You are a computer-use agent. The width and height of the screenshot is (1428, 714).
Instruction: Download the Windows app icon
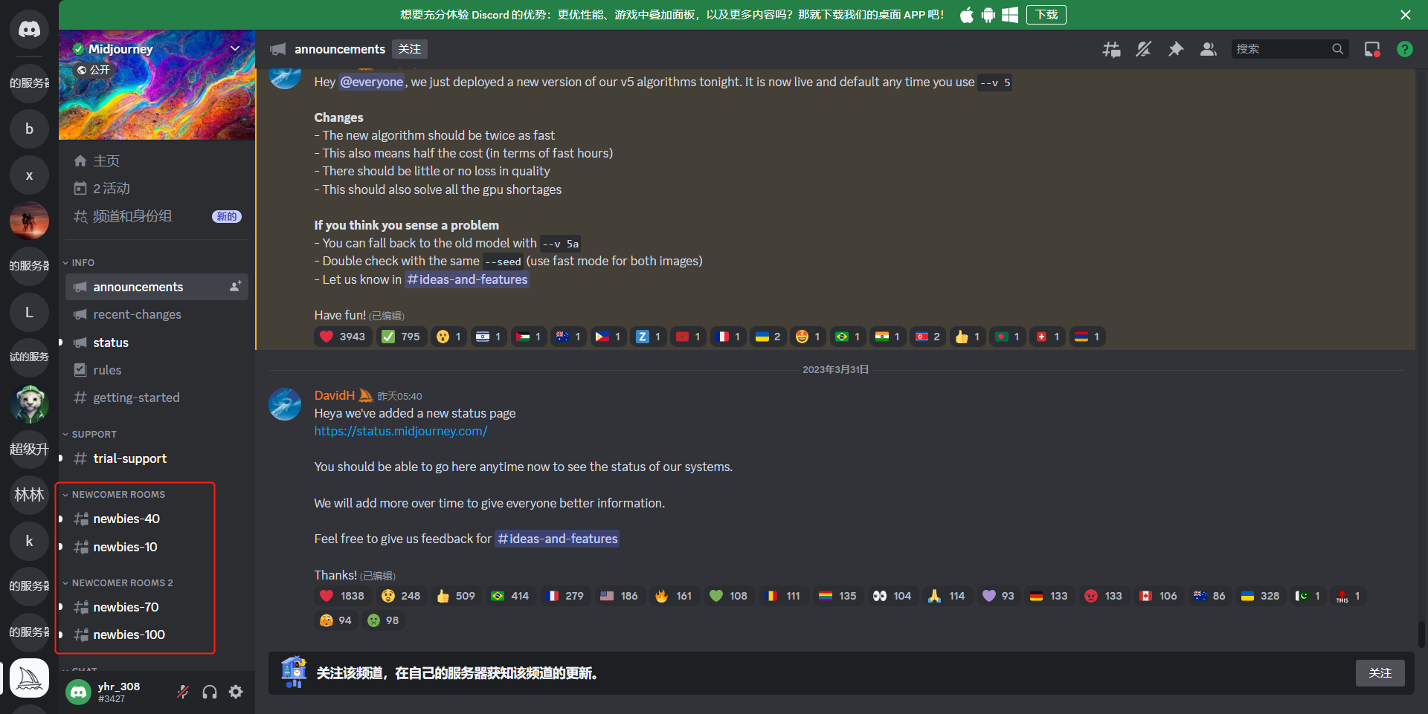1010,15
